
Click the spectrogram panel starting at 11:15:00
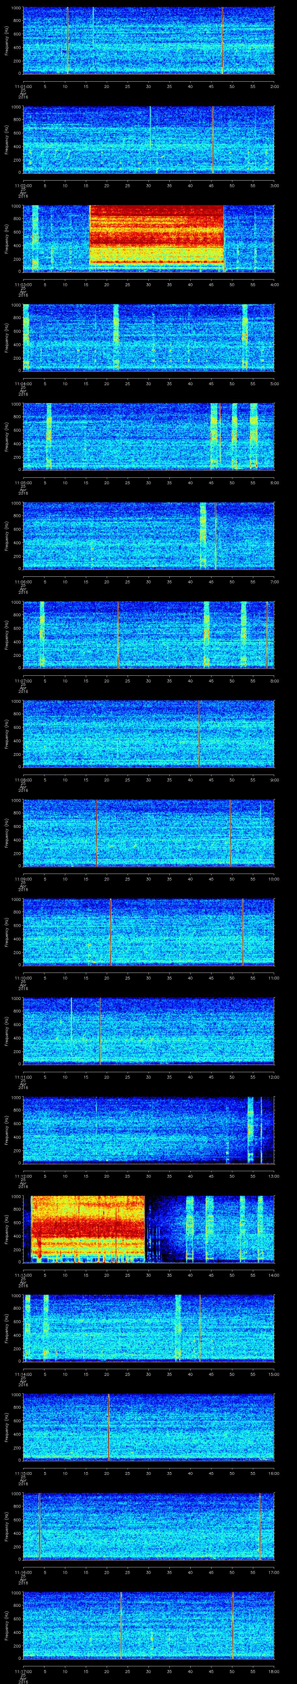coord(149,1427)
